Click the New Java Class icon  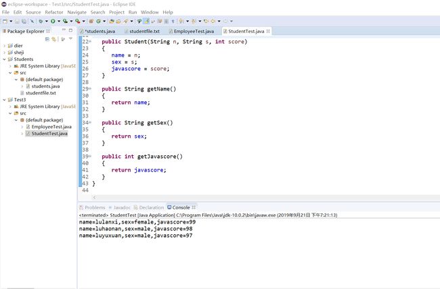point(98,22)
